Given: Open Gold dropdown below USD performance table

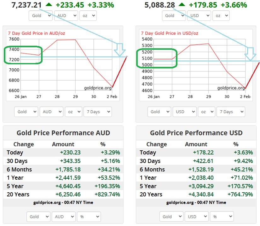Looking at the screenshot, I should [171, 217].
